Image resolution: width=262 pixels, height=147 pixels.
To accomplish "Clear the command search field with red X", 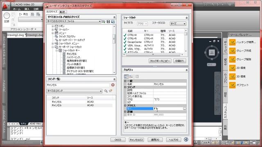I will coord(113,85).
